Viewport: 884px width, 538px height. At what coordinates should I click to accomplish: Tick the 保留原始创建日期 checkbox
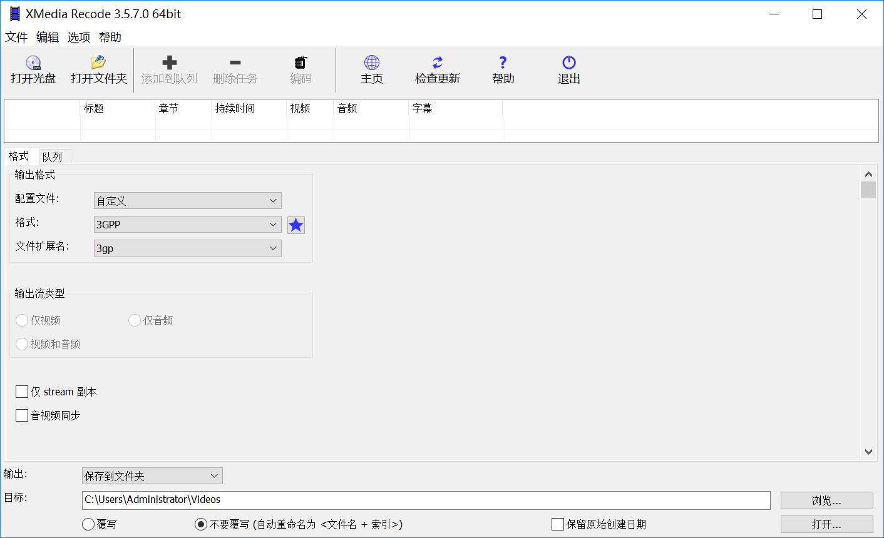(558, 524)
